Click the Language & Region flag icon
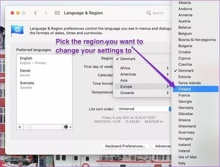The image size is (220, 167). pyautogui.click(x=17, y=31)
